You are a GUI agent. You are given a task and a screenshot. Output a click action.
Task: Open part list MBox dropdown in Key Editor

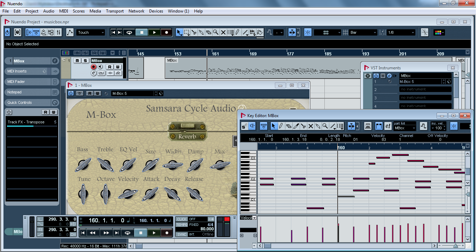pos(404,128)
